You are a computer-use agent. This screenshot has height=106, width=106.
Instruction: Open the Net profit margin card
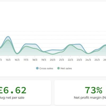click(x=80, y=92)
